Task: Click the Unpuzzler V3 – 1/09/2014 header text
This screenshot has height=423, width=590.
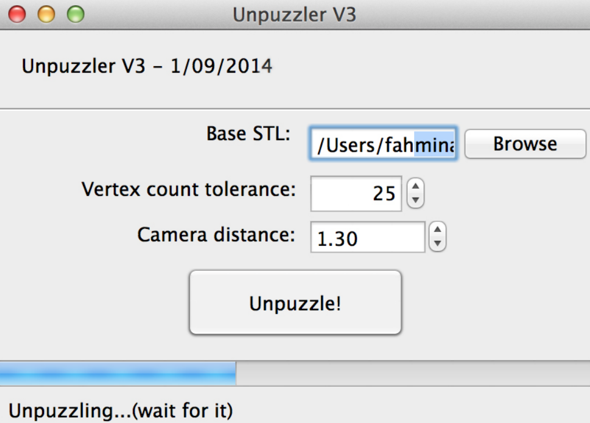Action: point(147,66)
